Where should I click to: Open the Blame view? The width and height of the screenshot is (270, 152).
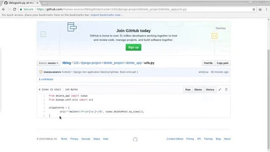[198, 90]
